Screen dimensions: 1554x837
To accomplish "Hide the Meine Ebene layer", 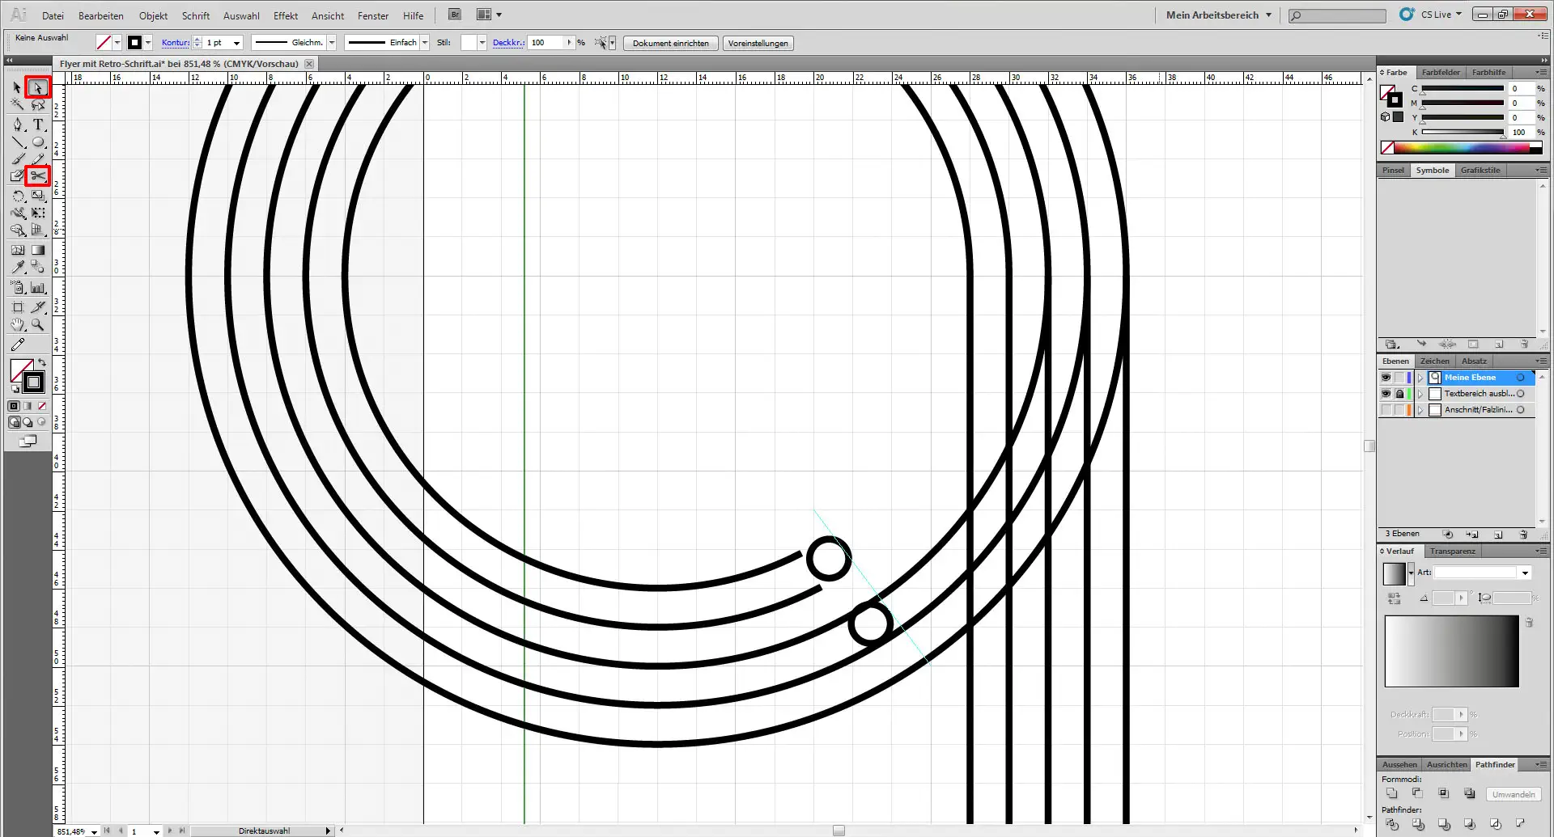I will click(x=1386, y=378).
